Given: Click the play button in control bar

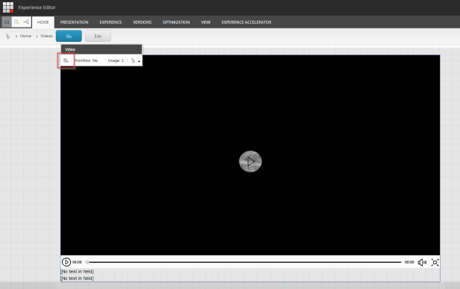Looking at the screenshot, I should pyautogui.click(x=66, y=262).
